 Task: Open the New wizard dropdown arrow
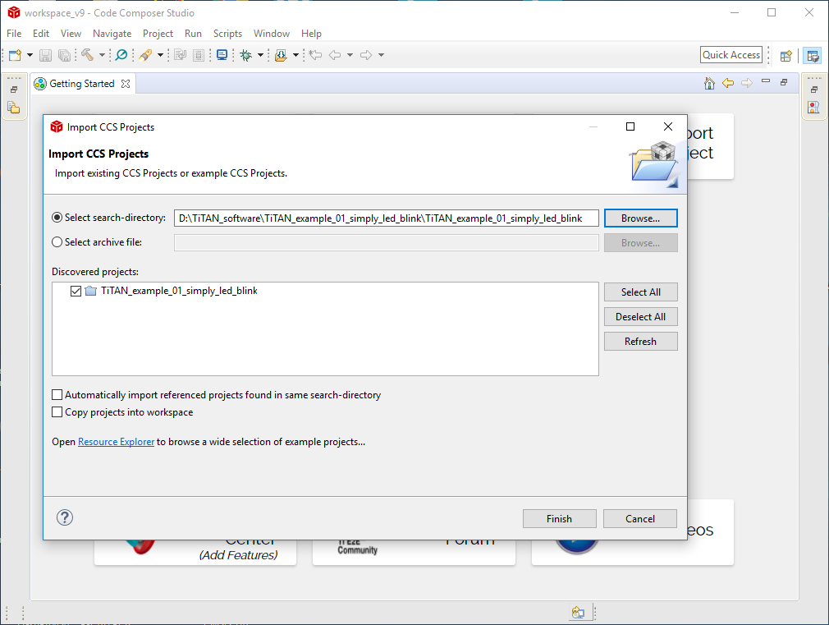[x=30, y=55]
